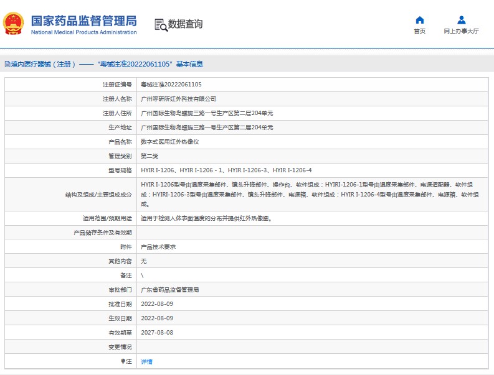
Task: Click the 注册证编号 row label
Action: [x=117, y=85]
